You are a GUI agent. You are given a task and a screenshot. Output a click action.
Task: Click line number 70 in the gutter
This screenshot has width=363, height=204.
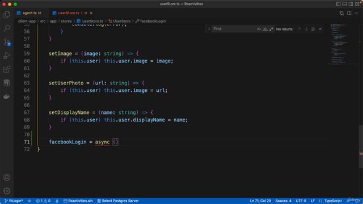pyautogui.click(x=27, y=135)
